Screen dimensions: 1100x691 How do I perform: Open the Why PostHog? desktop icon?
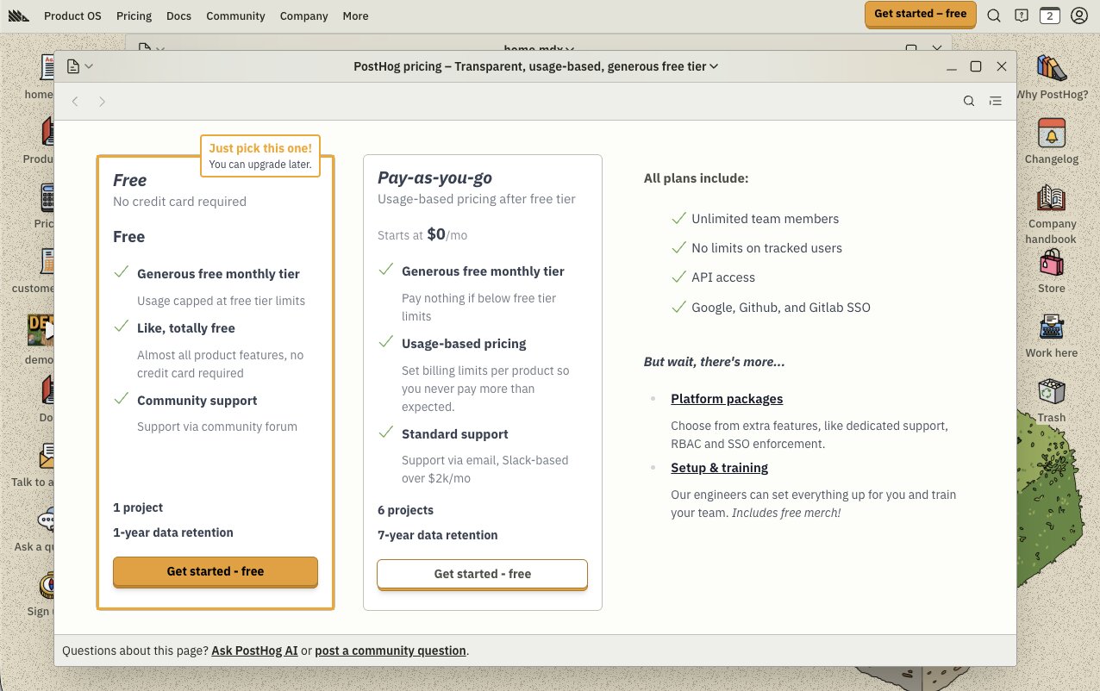click(1052, 78)
